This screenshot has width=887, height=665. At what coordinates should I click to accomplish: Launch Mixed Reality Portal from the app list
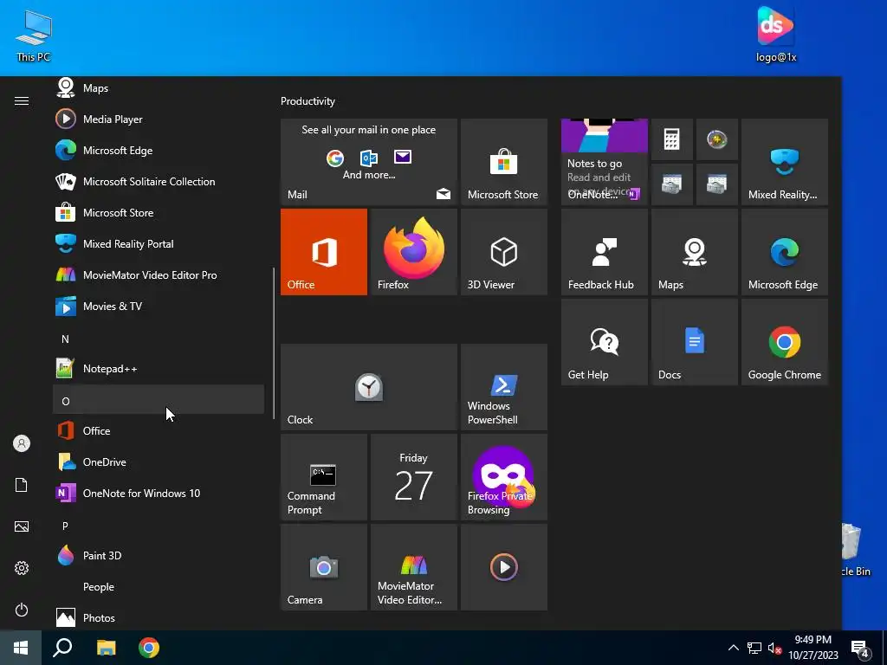pos(159,243)
